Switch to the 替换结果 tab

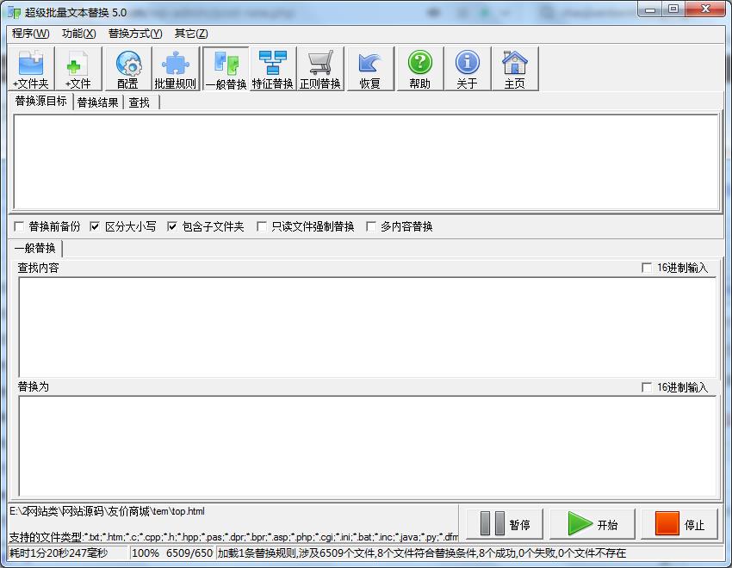coord(97,102)
